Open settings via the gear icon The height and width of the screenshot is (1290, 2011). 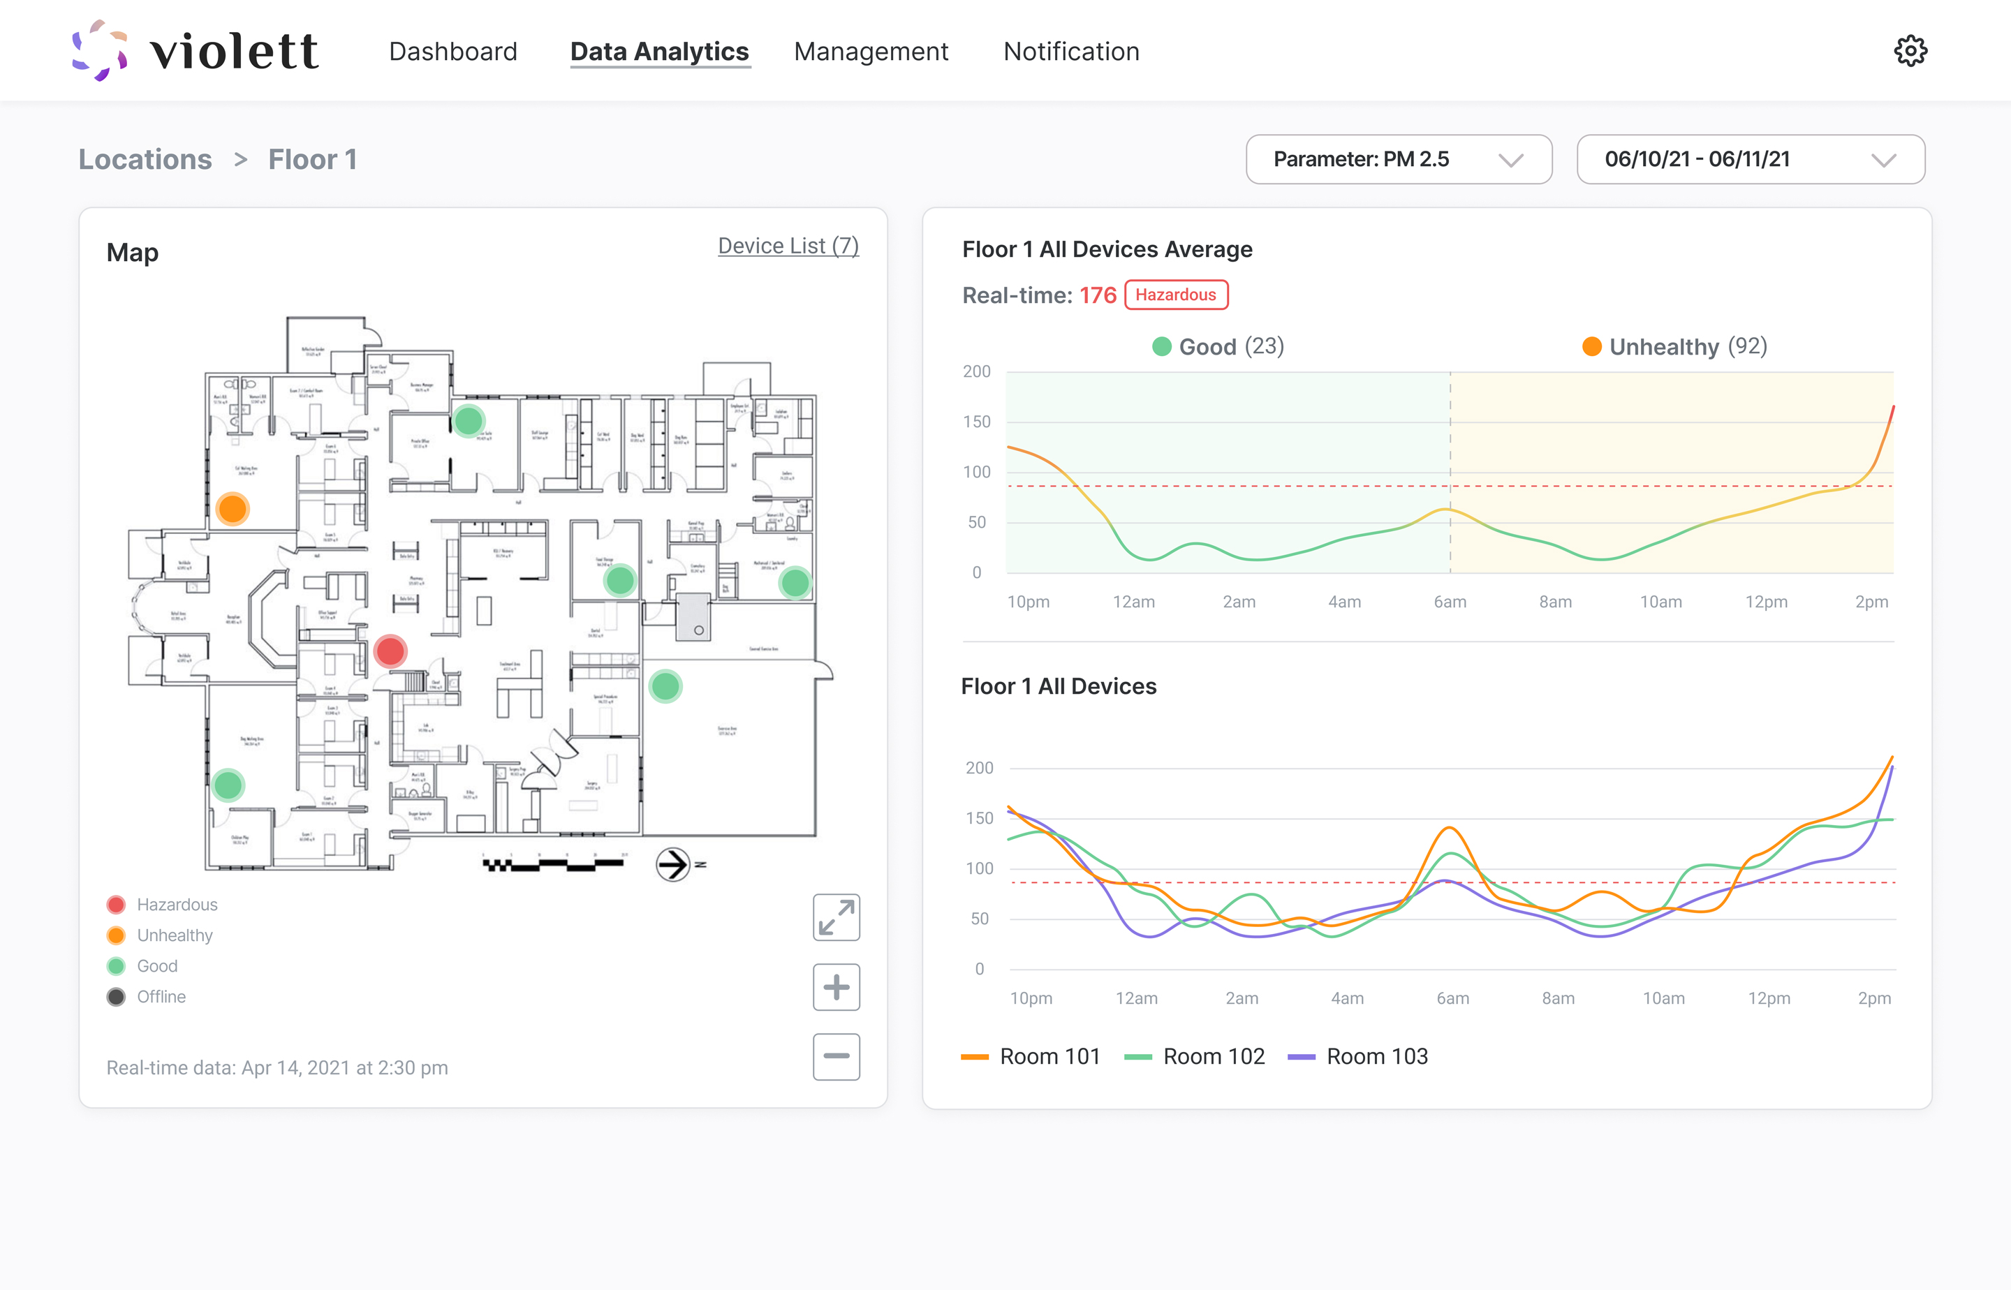1910,51
